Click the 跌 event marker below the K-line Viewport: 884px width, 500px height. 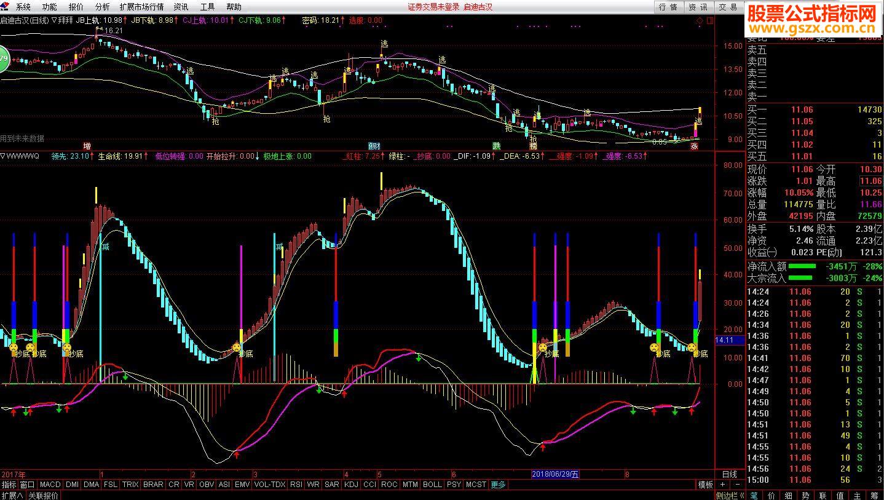pyautogui.click(x=496, y=146)
